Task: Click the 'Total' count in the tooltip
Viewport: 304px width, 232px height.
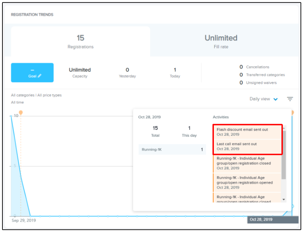Action: click(x=155, y=131)
